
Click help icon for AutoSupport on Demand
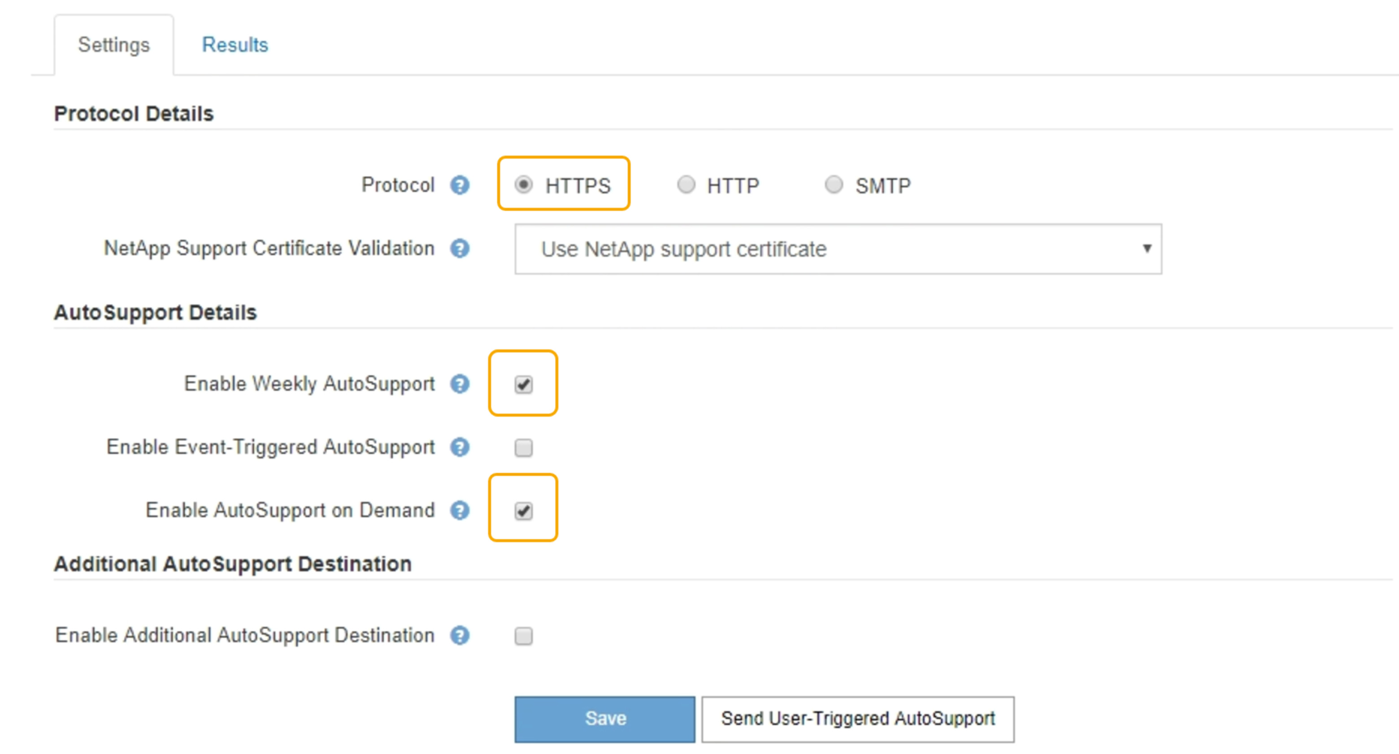point(460,510)
